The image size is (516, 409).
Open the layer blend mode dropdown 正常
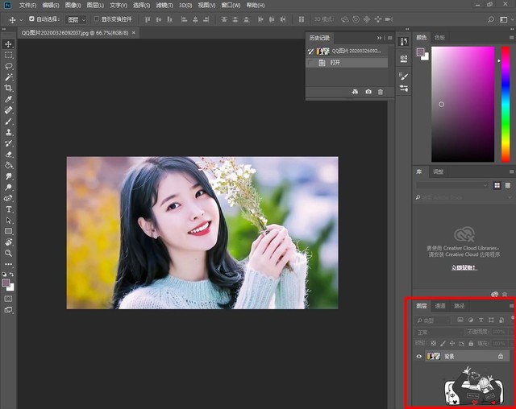click(x=439, y=332)
